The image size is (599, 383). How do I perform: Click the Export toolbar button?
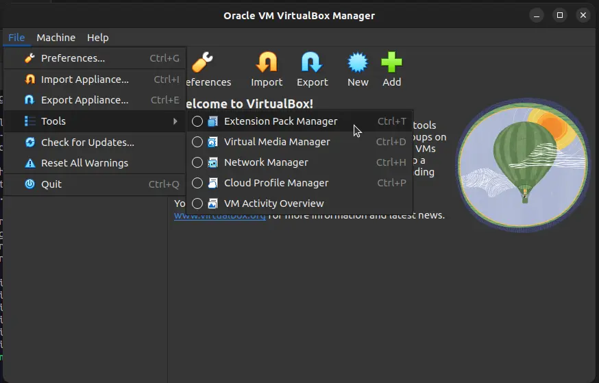pyautogui.click(x=312, y=69)
